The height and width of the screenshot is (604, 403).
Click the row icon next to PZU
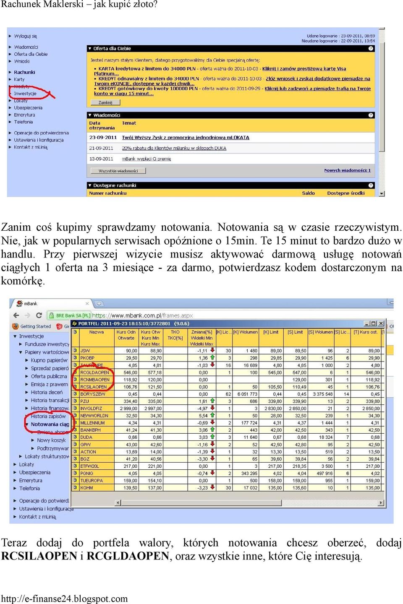(76, 401)
